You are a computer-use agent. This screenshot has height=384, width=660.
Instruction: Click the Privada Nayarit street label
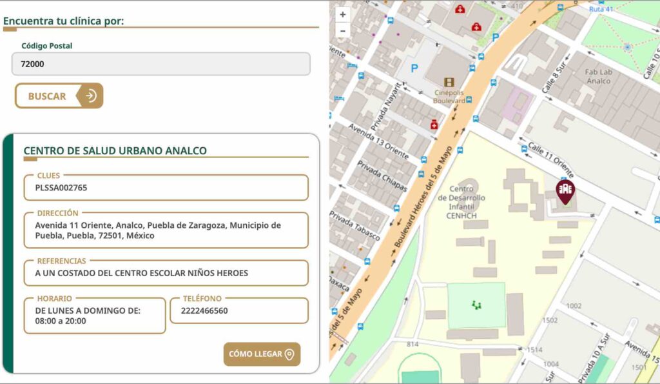tap(387, 106)
